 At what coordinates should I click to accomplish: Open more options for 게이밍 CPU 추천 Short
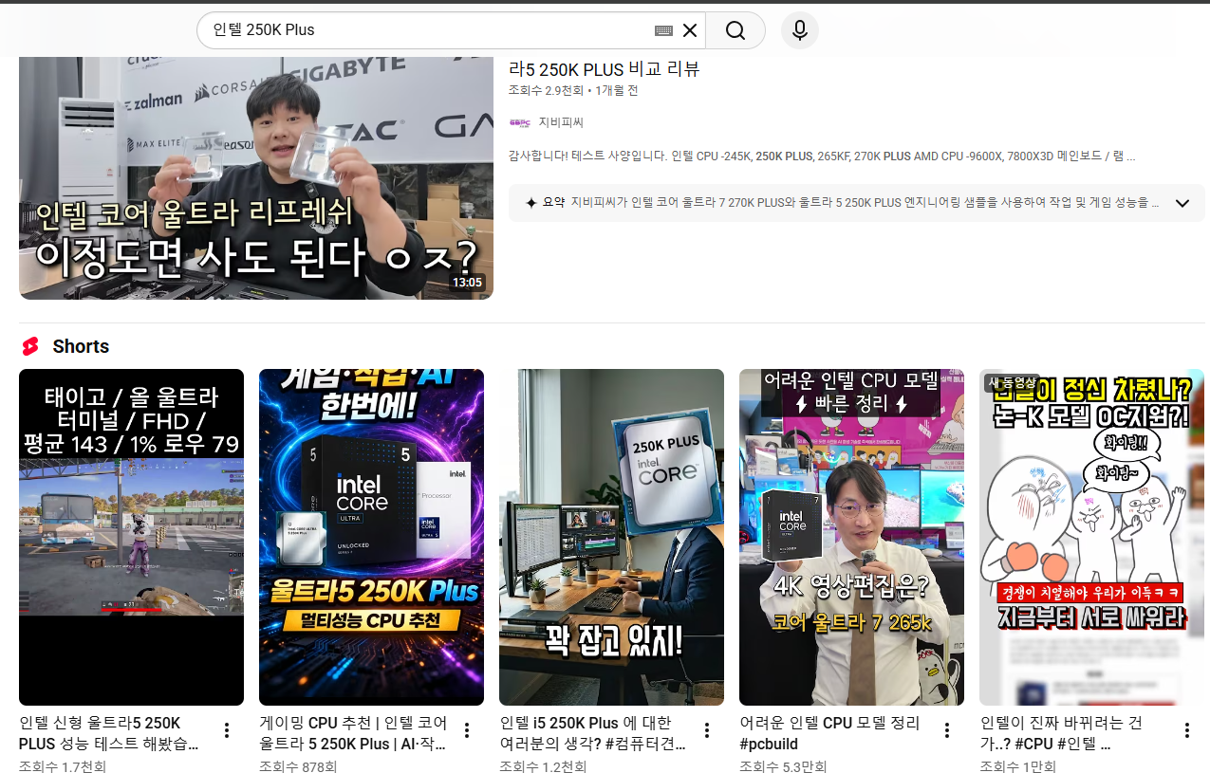pos(467,729)
